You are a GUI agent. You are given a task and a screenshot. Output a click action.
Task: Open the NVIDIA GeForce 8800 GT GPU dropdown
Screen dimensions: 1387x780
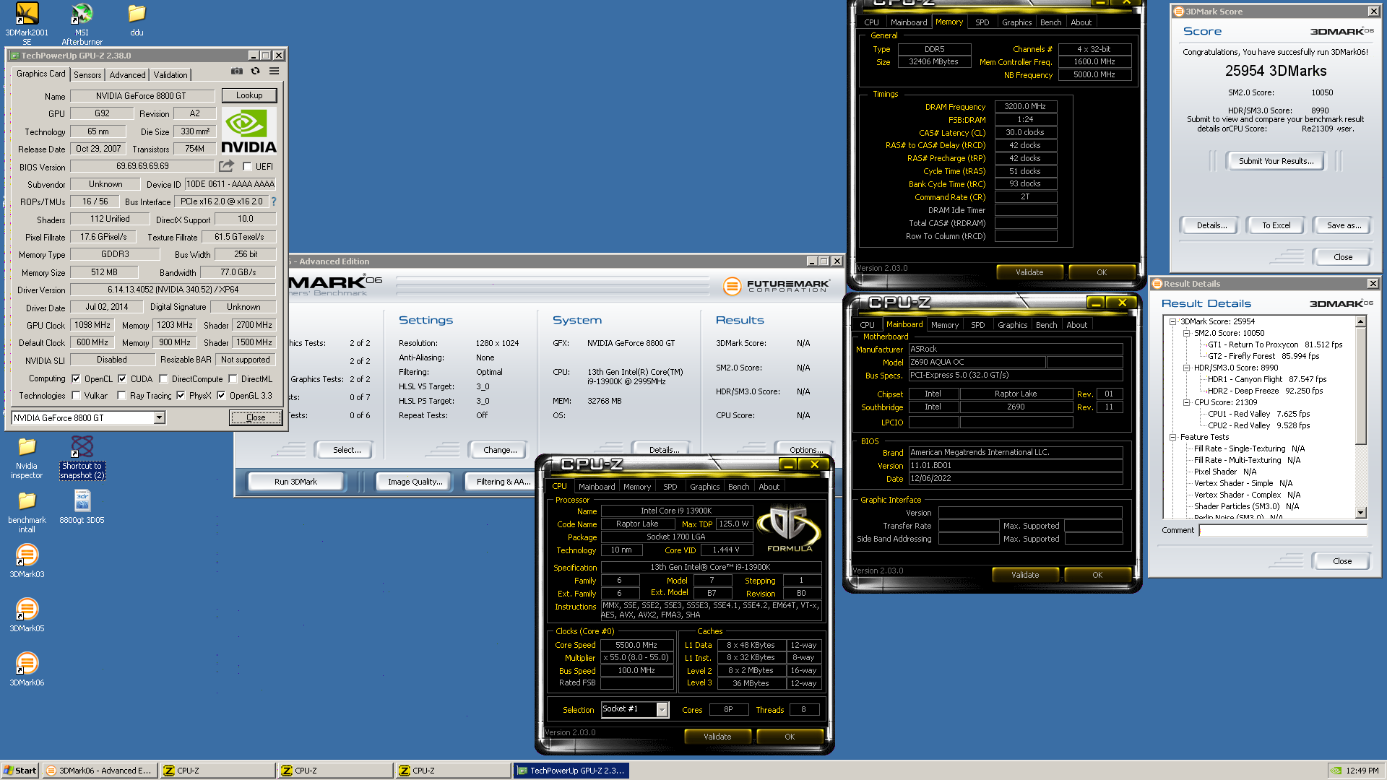click(x=159, y=417)
